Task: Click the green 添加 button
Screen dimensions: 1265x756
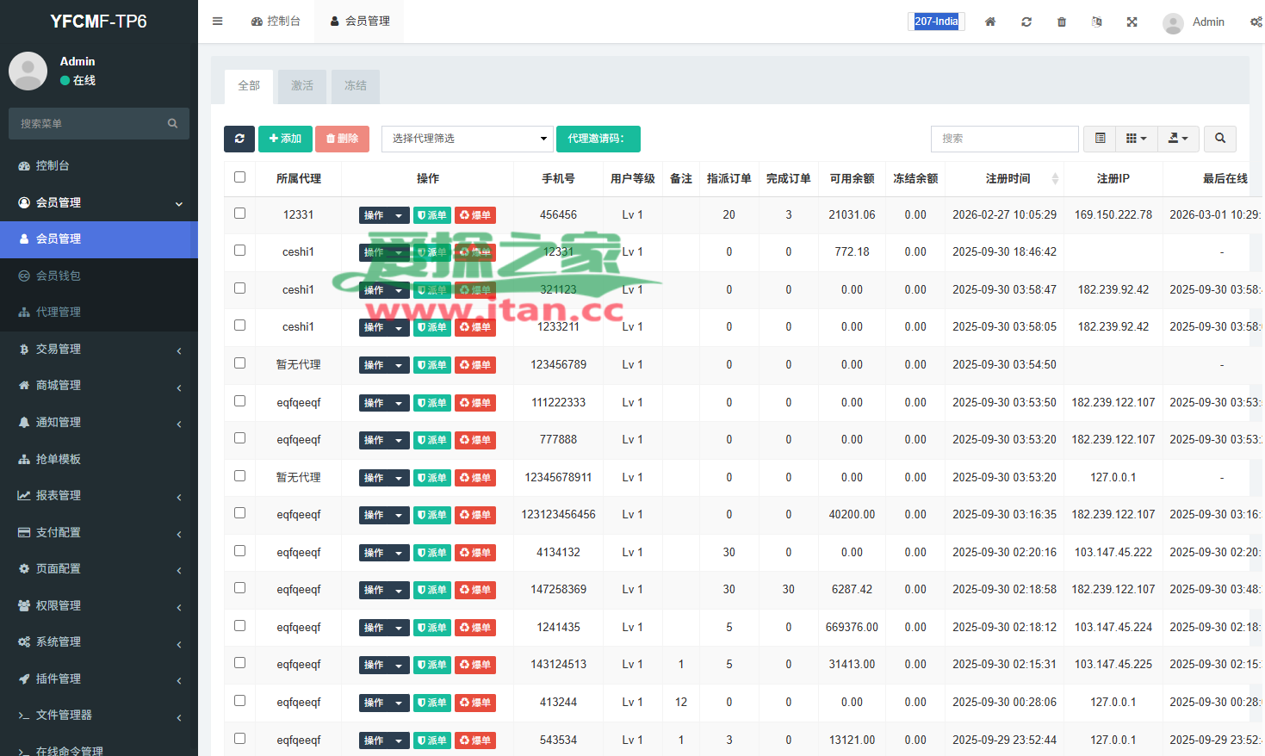Action: point(285,139)
